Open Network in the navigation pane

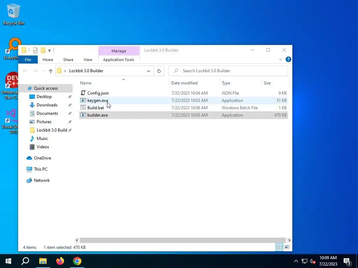coord(42,180)
